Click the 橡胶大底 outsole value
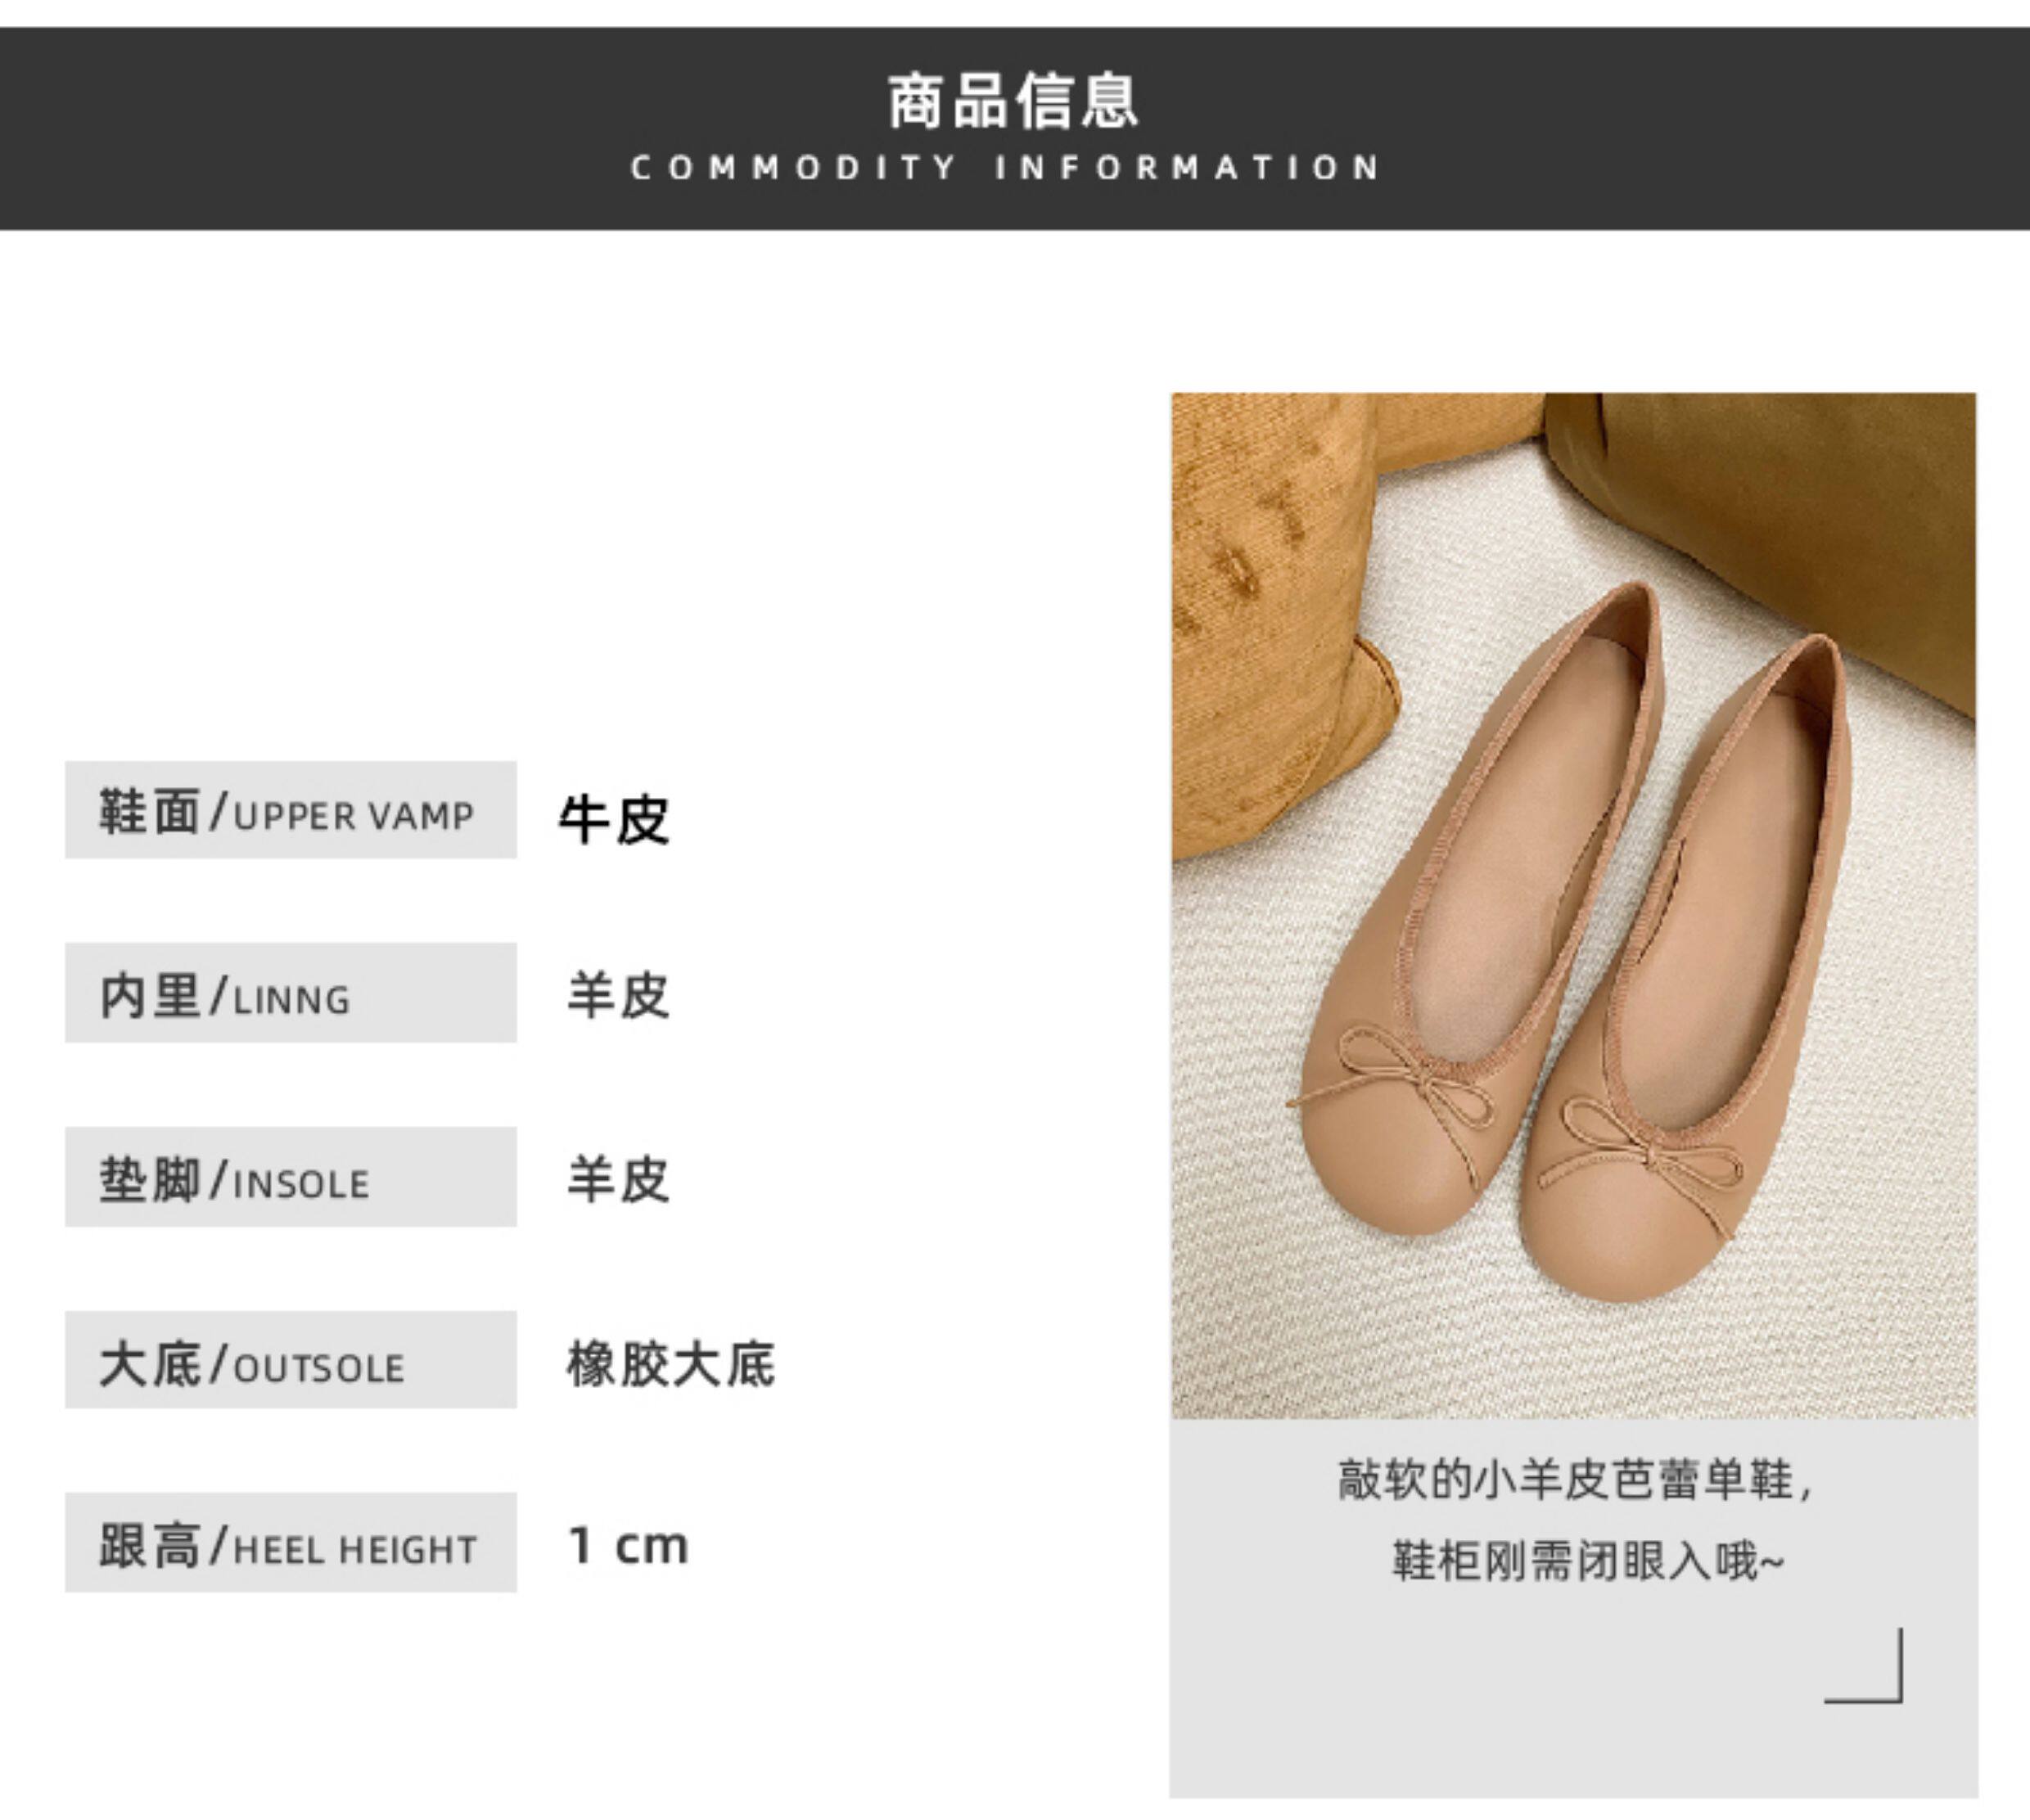This screenshot has width=2030, height=1820. (670, 1363)
